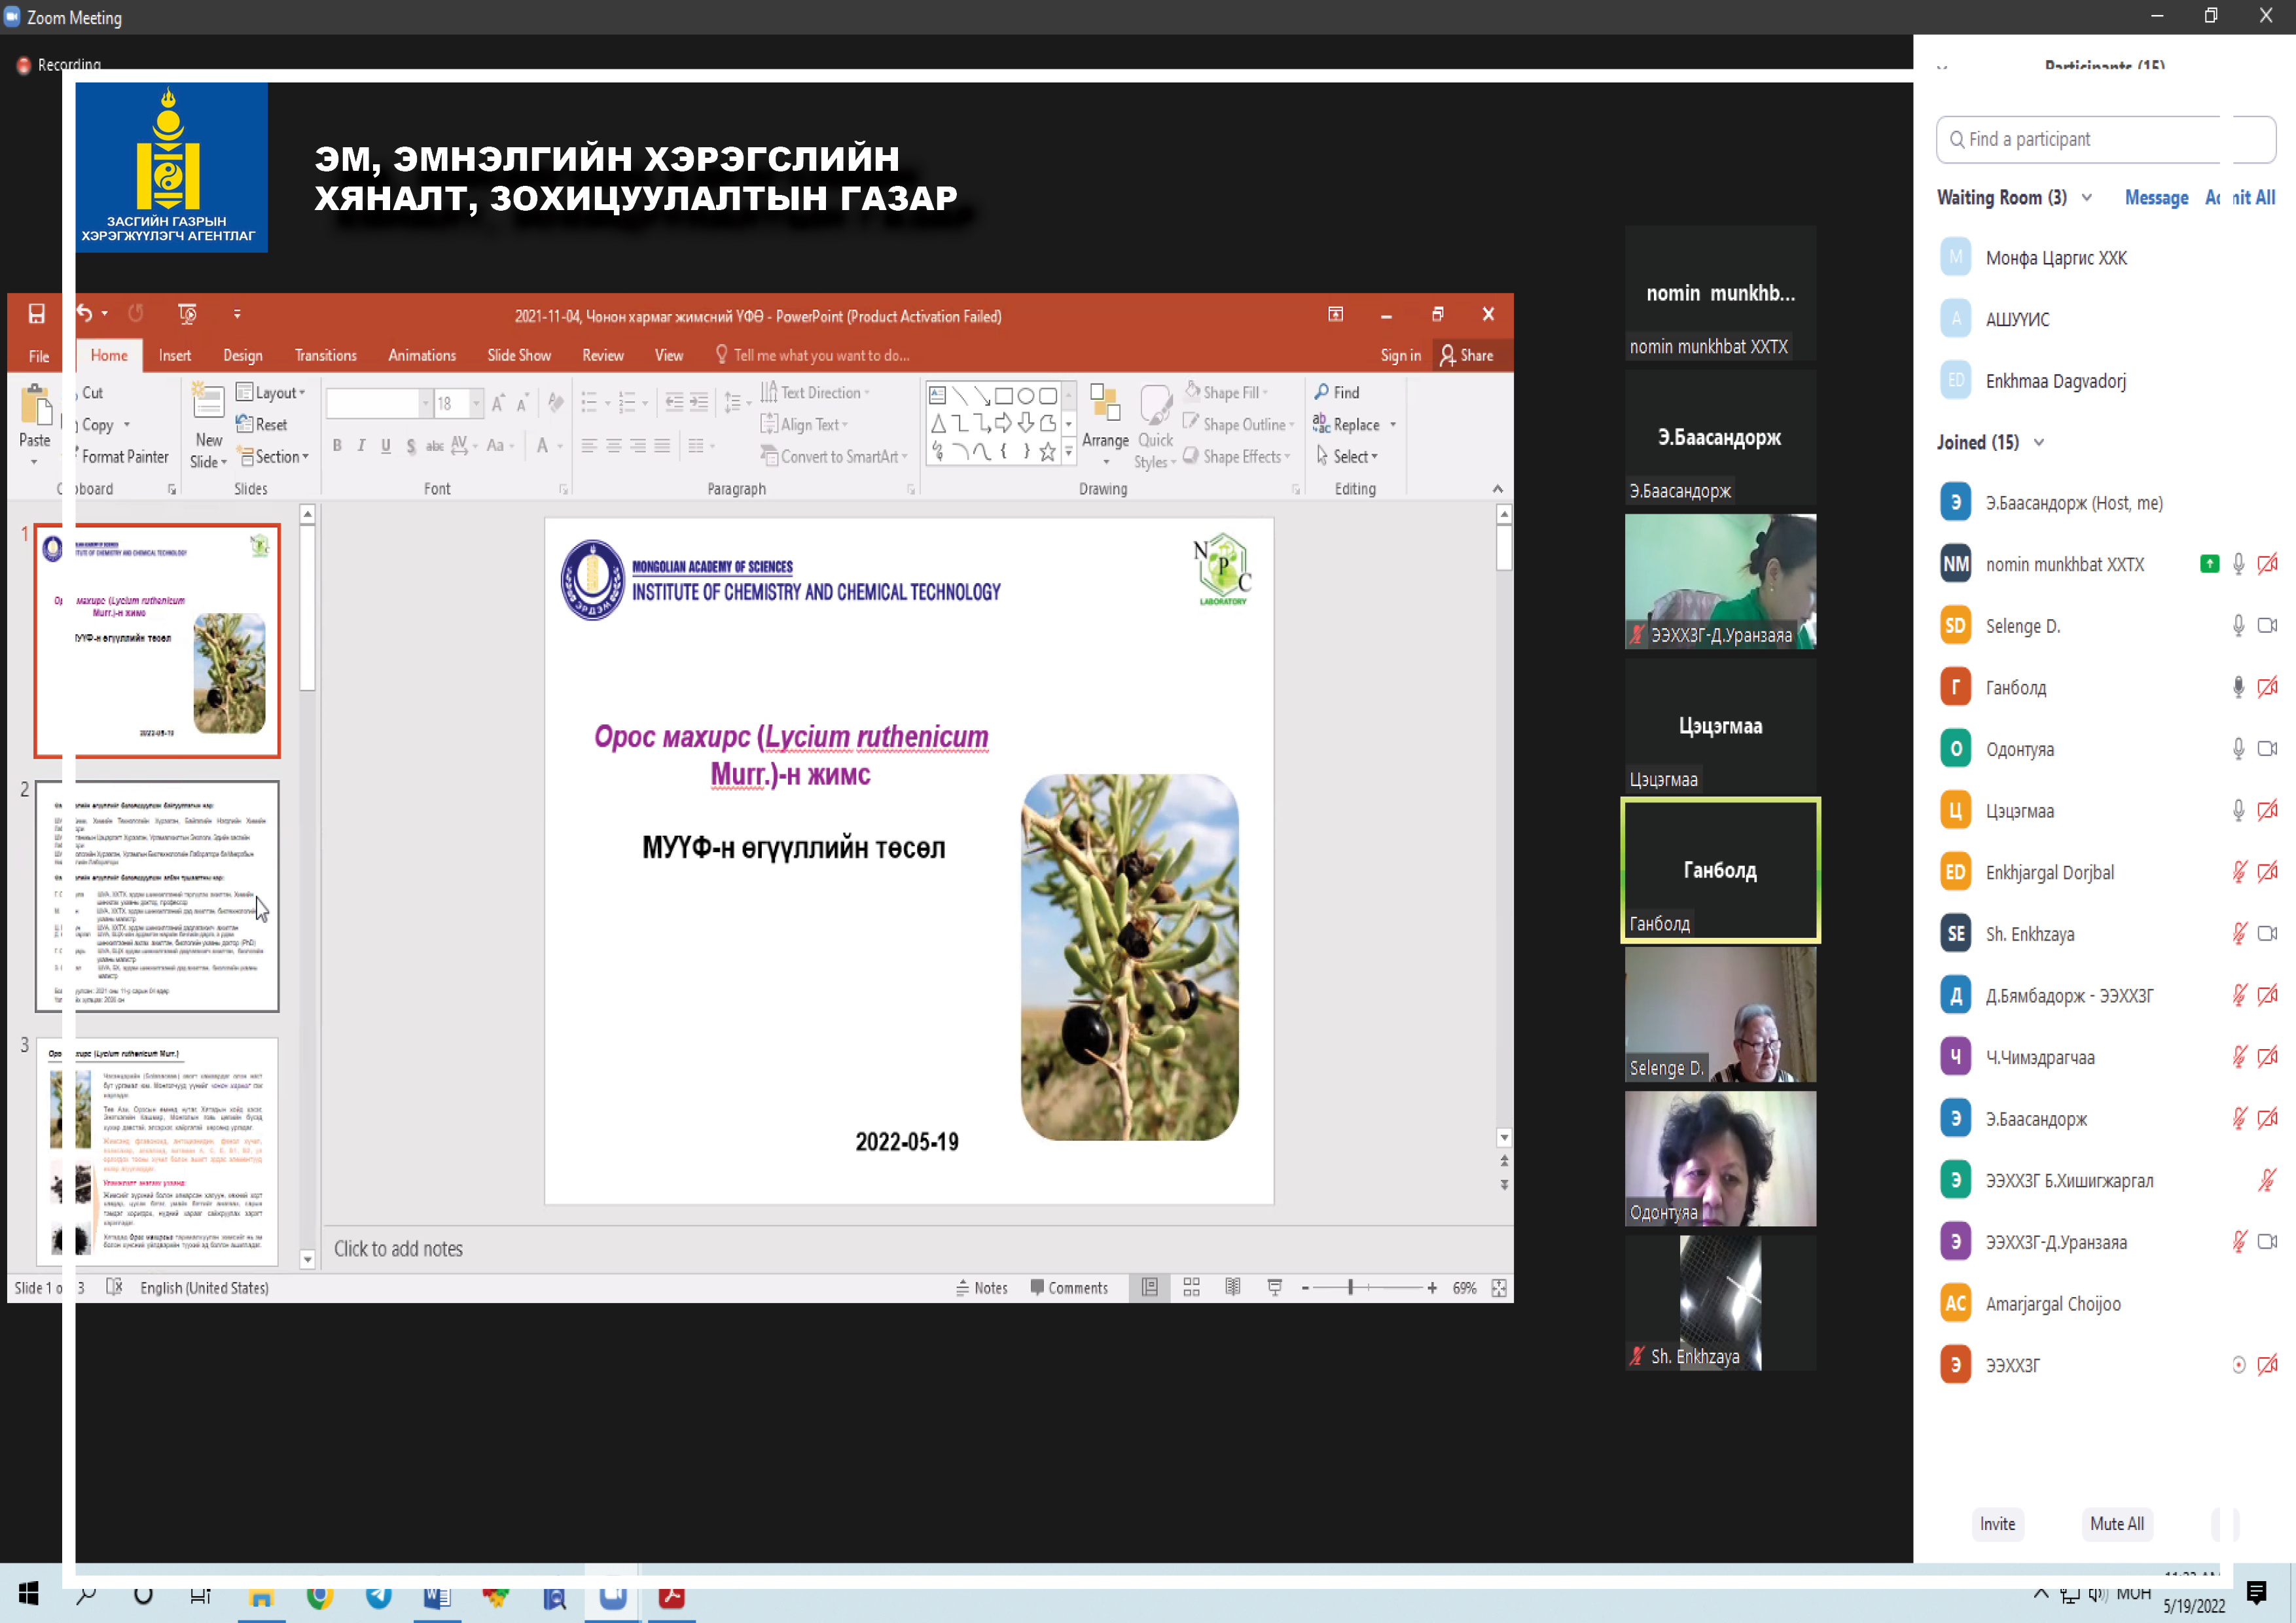Collapse the Waiting Room section chevron
Screen dimensions: 2296x1623
(x=2087, y=197)
